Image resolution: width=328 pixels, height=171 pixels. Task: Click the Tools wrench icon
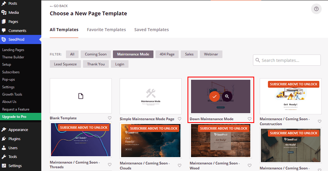point(4,157)
